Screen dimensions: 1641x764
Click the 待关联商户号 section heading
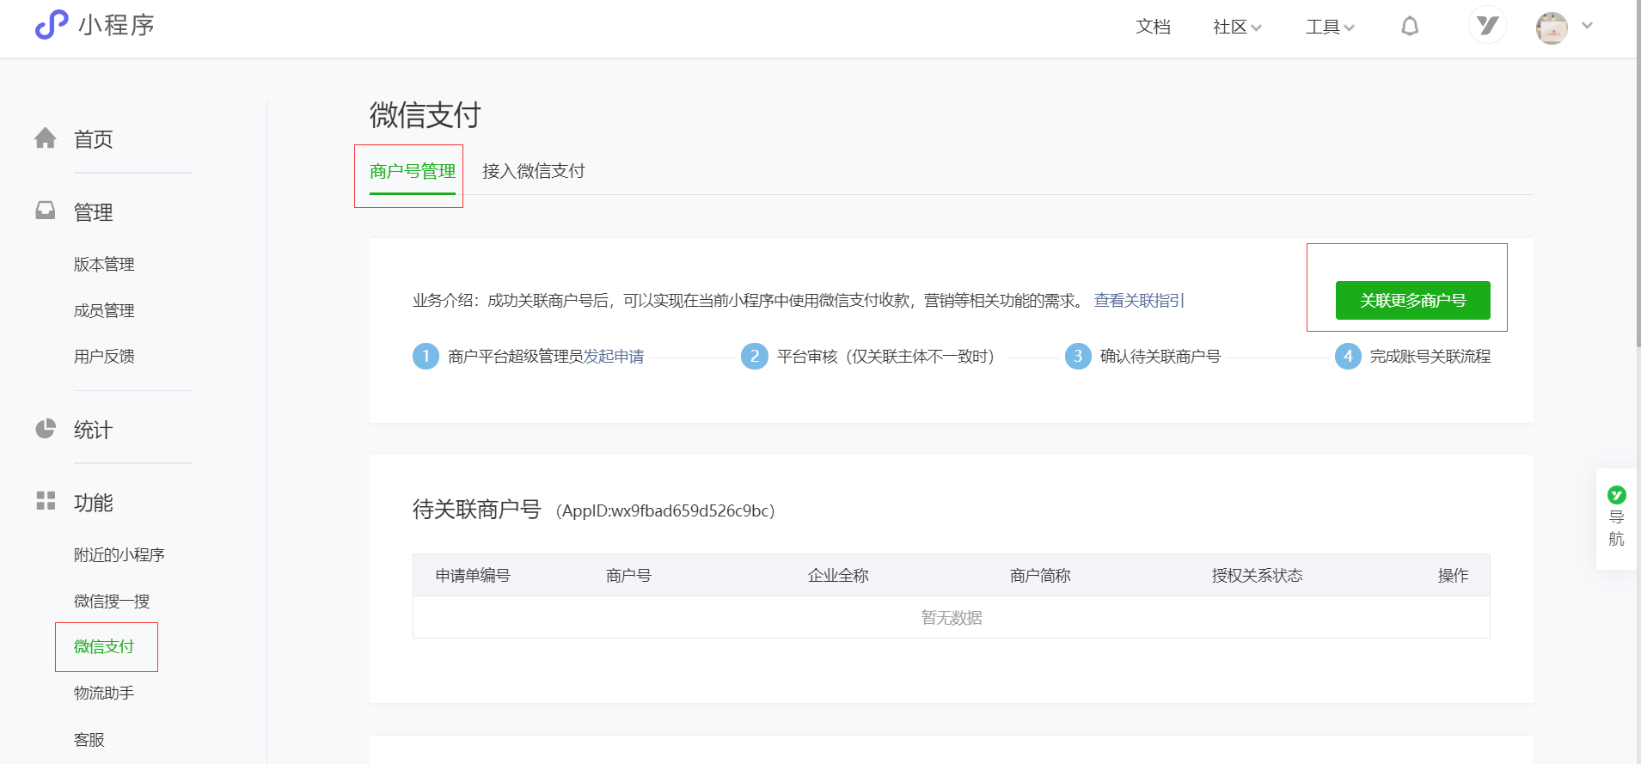pyautogui.click(x=477, y=510)
